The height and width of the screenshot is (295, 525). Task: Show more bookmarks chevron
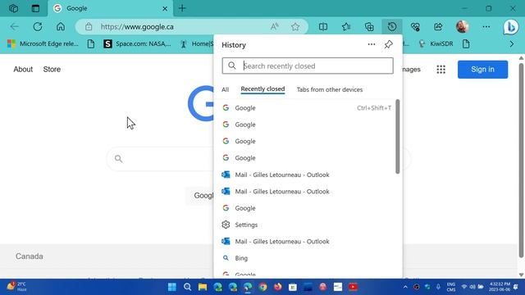click(x=511, y=43)
